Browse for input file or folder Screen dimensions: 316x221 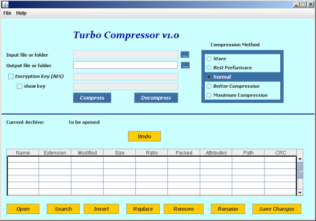pyautogui.click(x=185, y=55)
